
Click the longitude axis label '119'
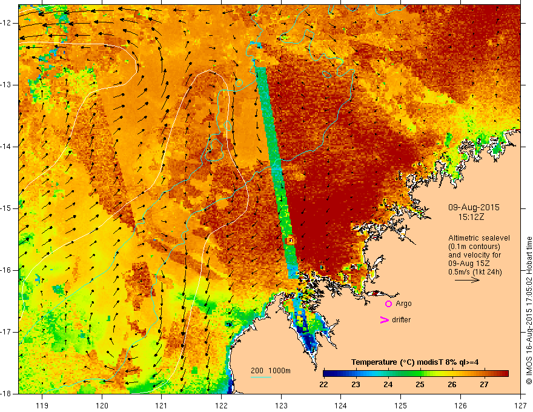pos(42,406)
